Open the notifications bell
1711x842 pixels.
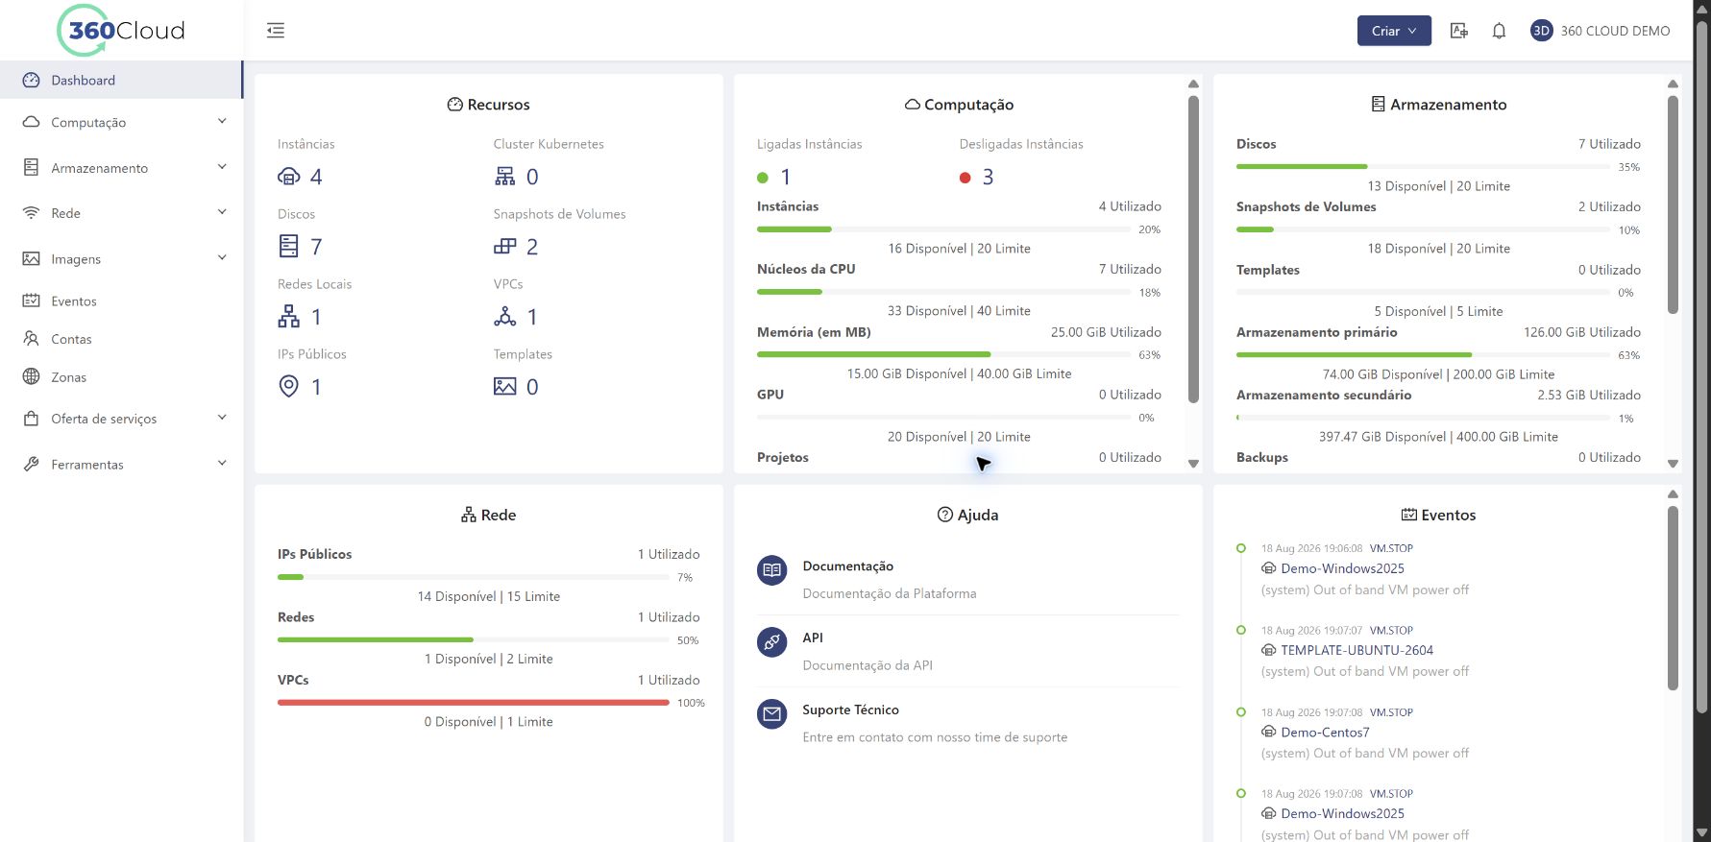(x=1499, y=31)
